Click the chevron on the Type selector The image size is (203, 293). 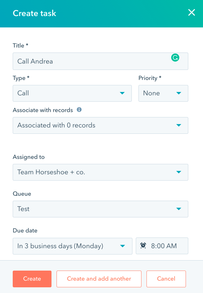122,93
